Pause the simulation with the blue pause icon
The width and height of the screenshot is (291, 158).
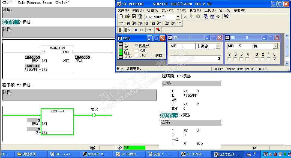coord(136,30)
